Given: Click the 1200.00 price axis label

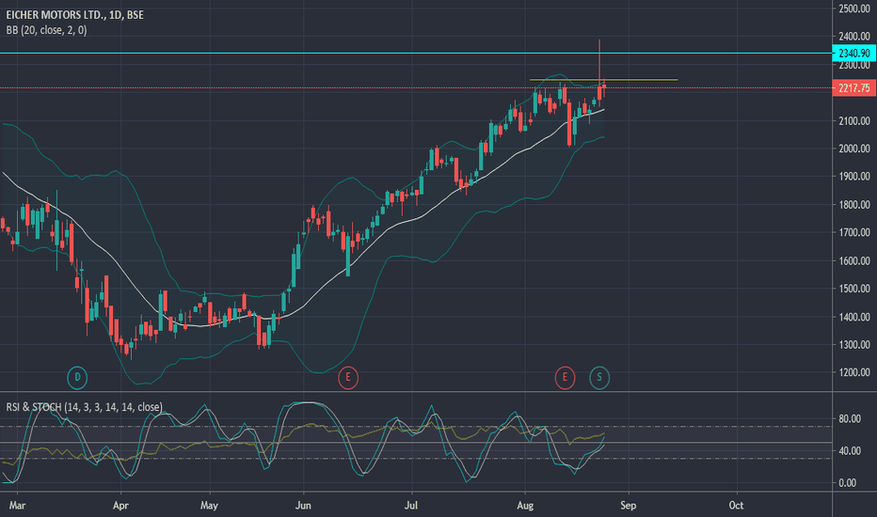Looking at the screenshot, I should click(x=854, y=373).
